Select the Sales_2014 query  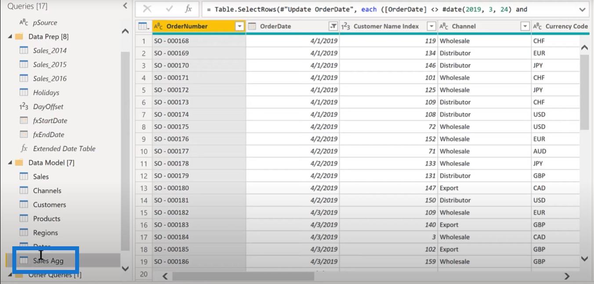tap(50, 50)
